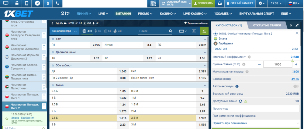Image resolution: width=304 pixels, height=129 pixels.
Task: Switch to ОТКРЫТЫЕ СТАВКИ tab
Action: [267, 25]
